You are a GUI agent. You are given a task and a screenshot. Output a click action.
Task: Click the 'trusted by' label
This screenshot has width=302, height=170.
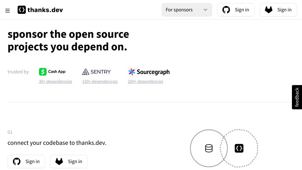tap(18, 72)
